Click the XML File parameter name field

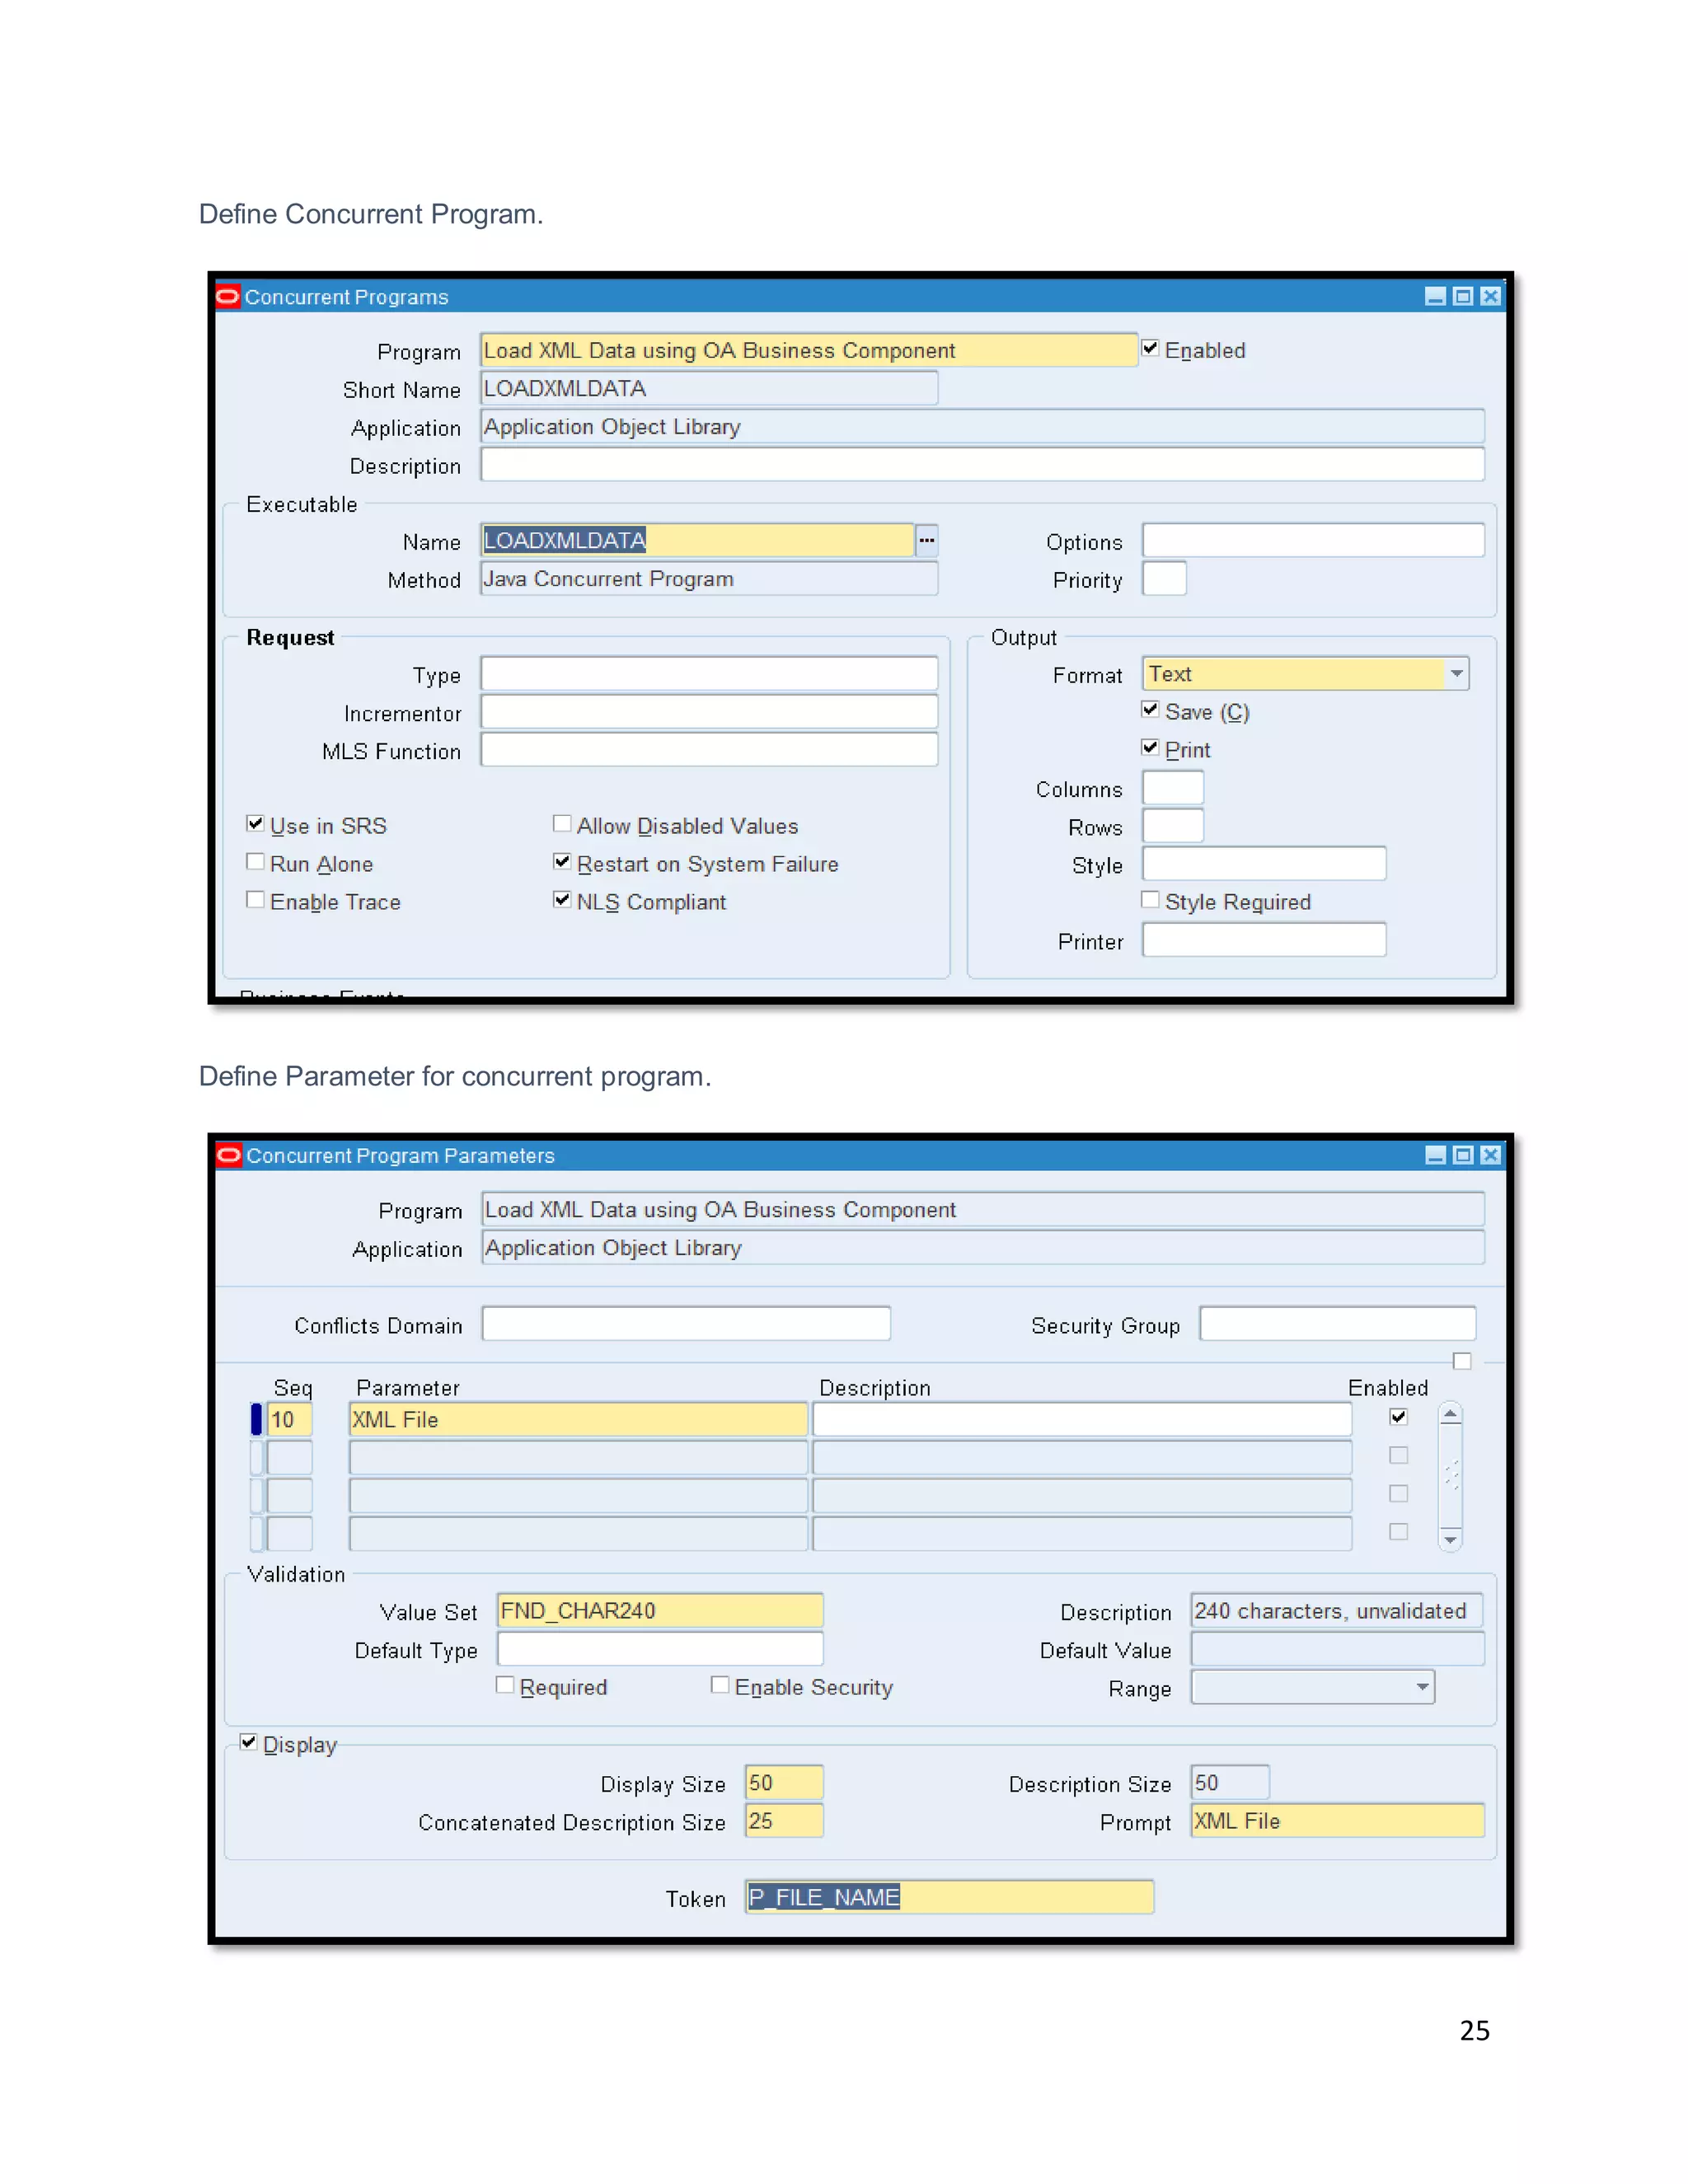578,1419
